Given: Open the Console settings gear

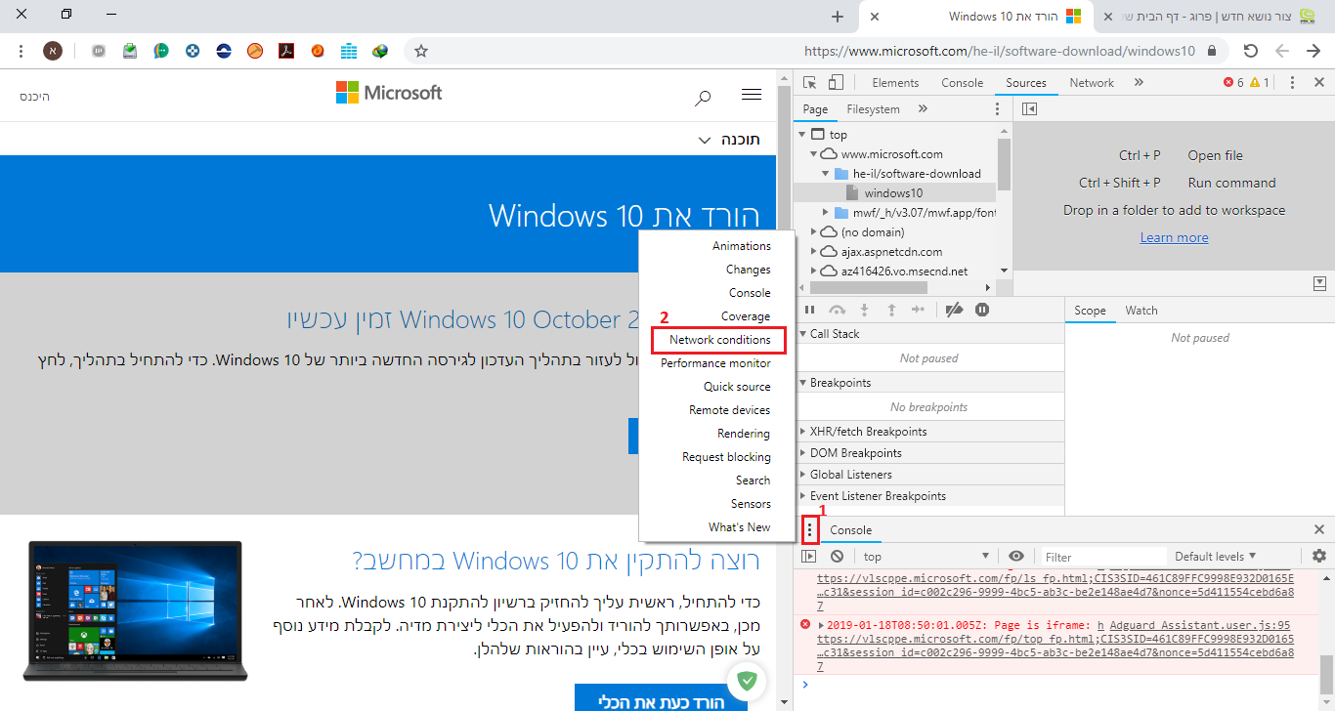Looking at the screenshot, I should [1319, 557].
